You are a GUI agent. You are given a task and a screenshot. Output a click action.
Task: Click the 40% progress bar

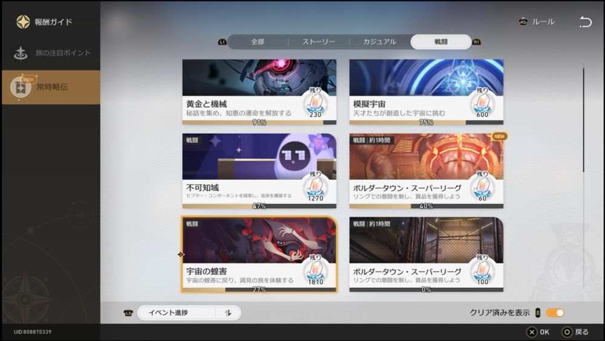tap(426, 206)
